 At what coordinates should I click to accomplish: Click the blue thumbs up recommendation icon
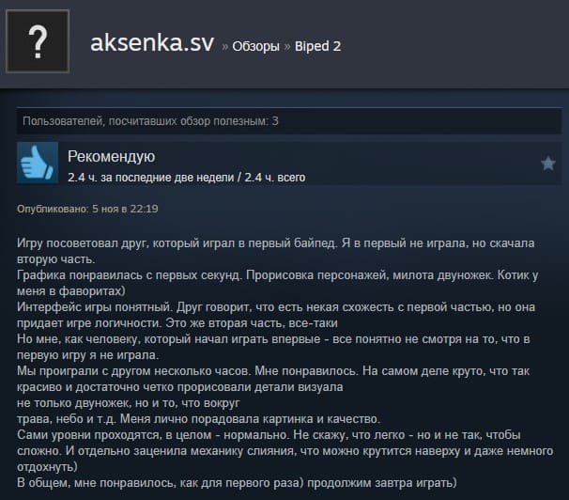point(38,163)
